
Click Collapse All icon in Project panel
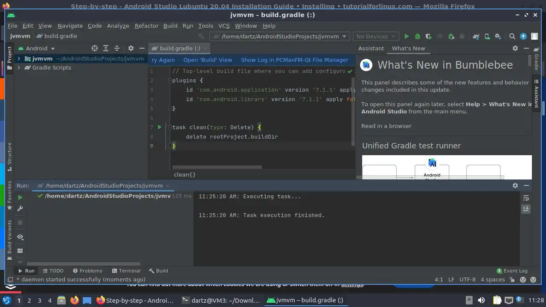pos(117,48)
